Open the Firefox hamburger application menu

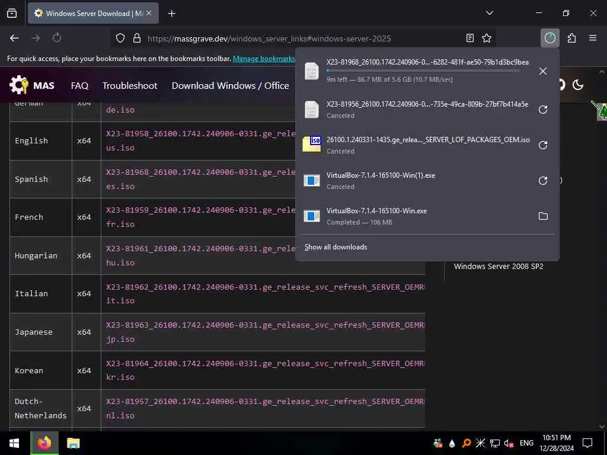tap(593, 38)
